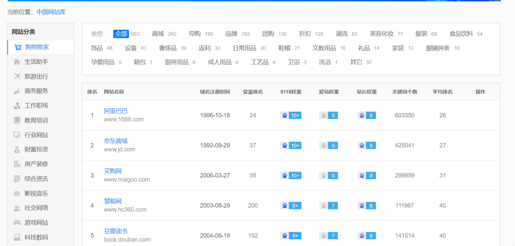Screen dimensions: 515x246
Task: Click the house icon beside 生活助手
Action: click(17, 62)
